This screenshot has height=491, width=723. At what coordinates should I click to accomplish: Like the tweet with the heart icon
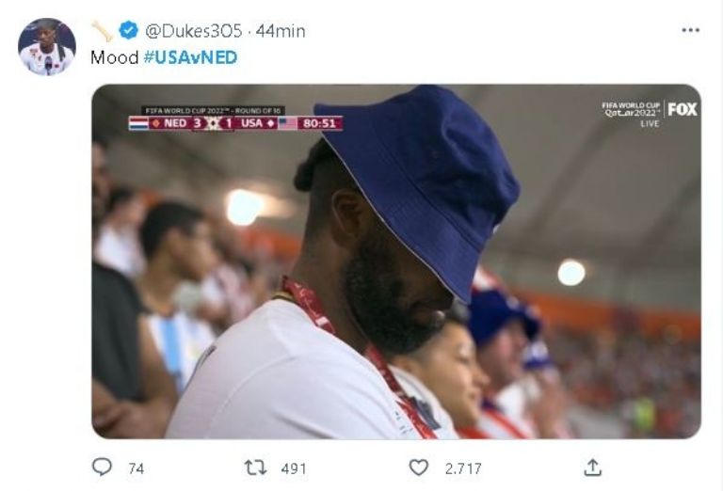pyautogui.click(x=418, y=467)
